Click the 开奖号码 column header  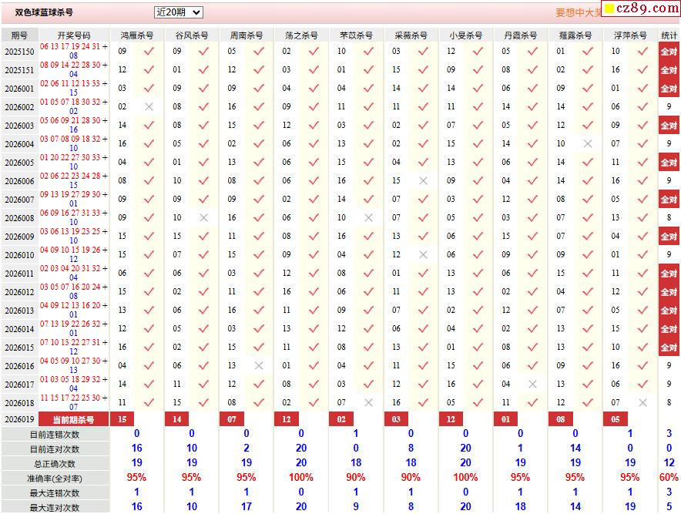[74, 35]
